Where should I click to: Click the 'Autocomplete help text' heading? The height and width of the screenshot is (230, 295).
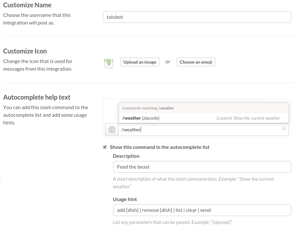pos(37,97)
